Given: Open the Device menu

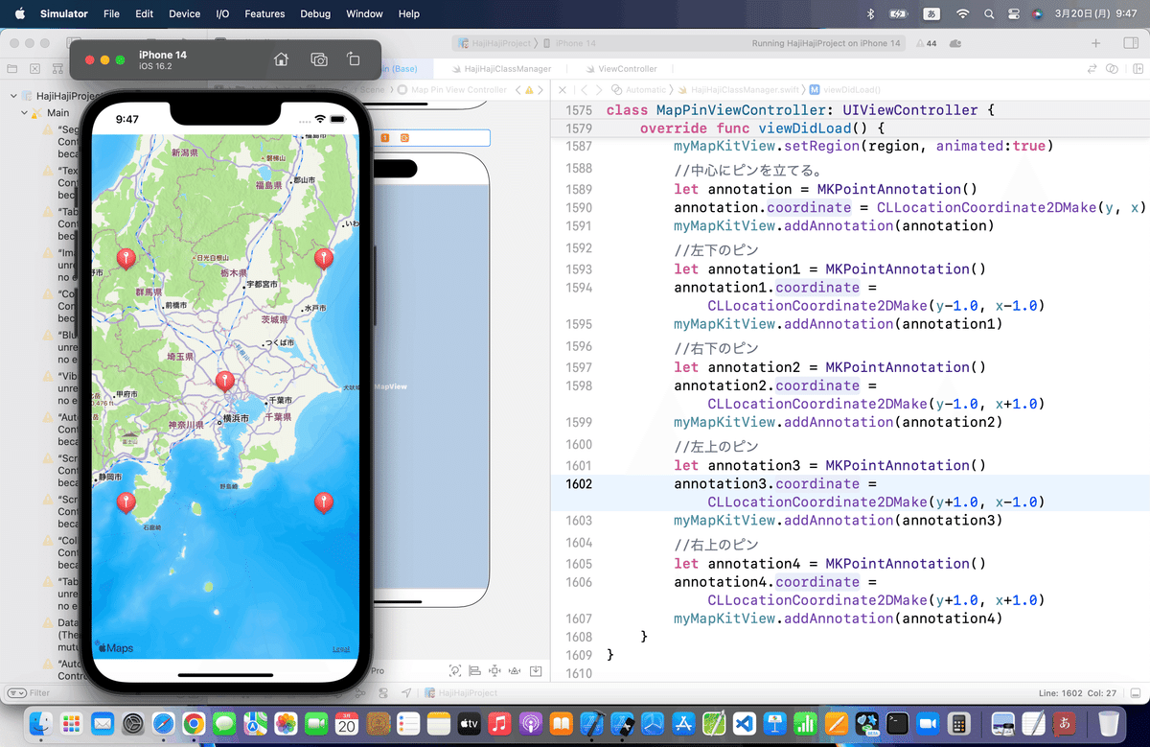Looking at the screenshot, I should pyautogui.click(x=184, y=14).
